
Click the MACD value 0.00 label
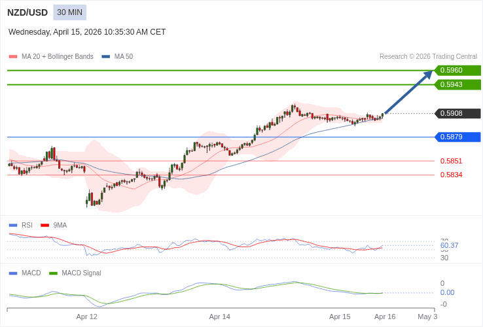[447, 292]
